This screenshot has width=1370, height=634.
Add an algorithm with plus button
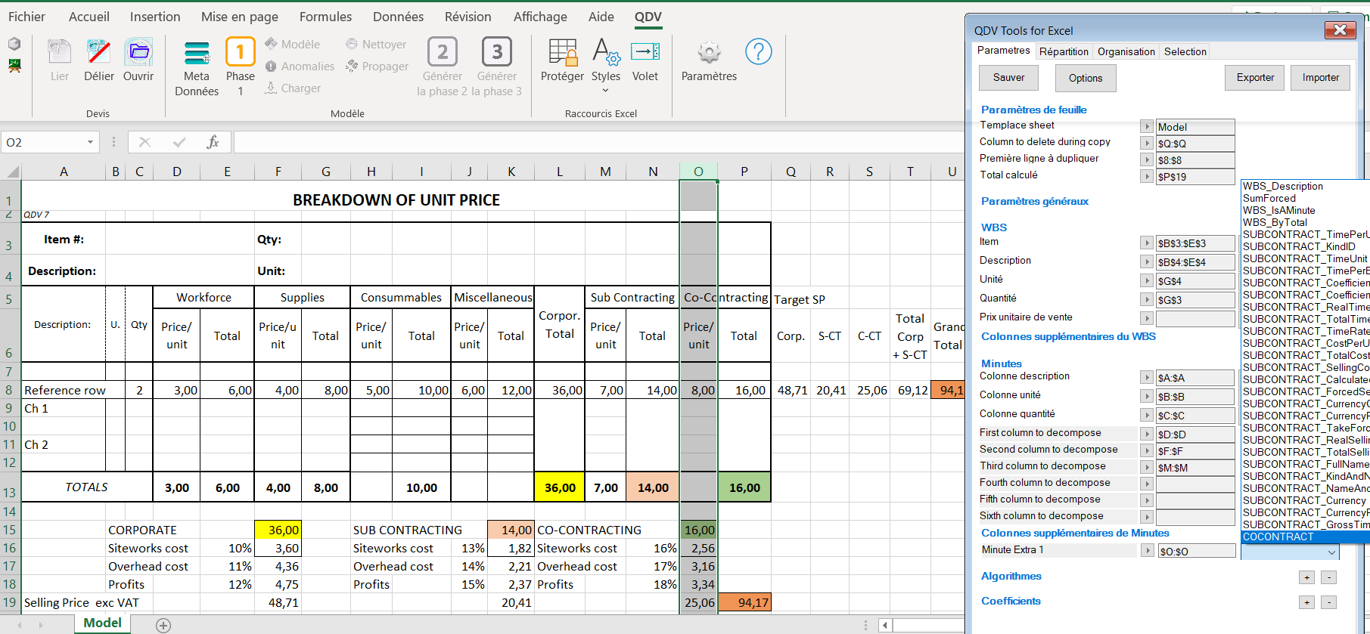(1306, 577)
